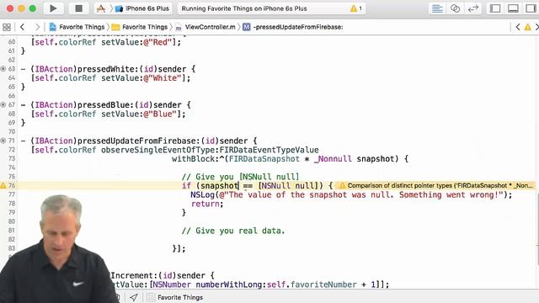
Task: Show the Version editor
Action: [x=473, y=8]
